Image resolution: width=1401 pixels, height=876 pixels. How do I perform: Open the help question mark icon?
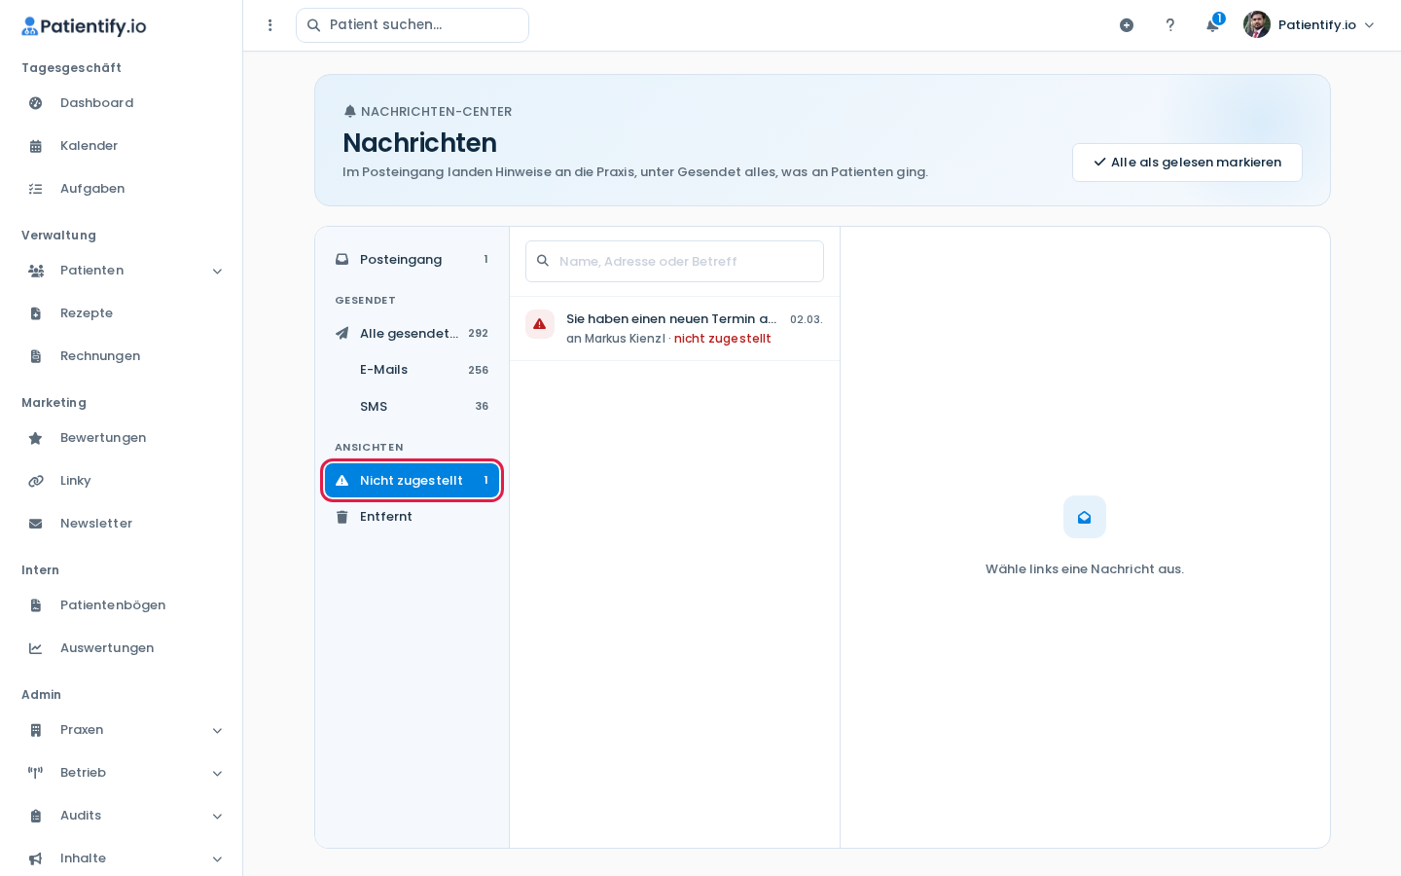[x=1170, y=25]
